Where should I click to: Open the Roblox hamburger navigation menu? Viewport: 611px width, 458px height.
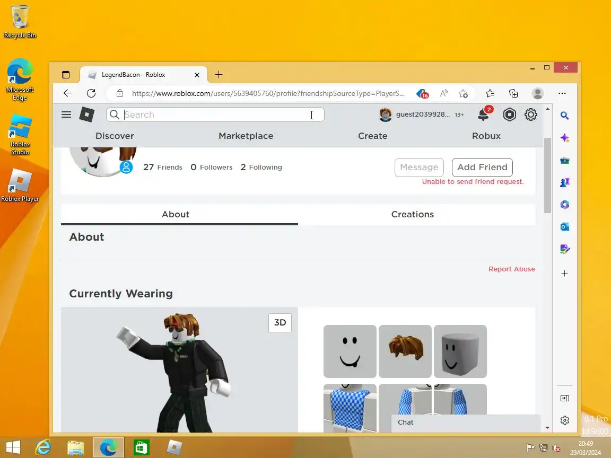coord(66,114)
